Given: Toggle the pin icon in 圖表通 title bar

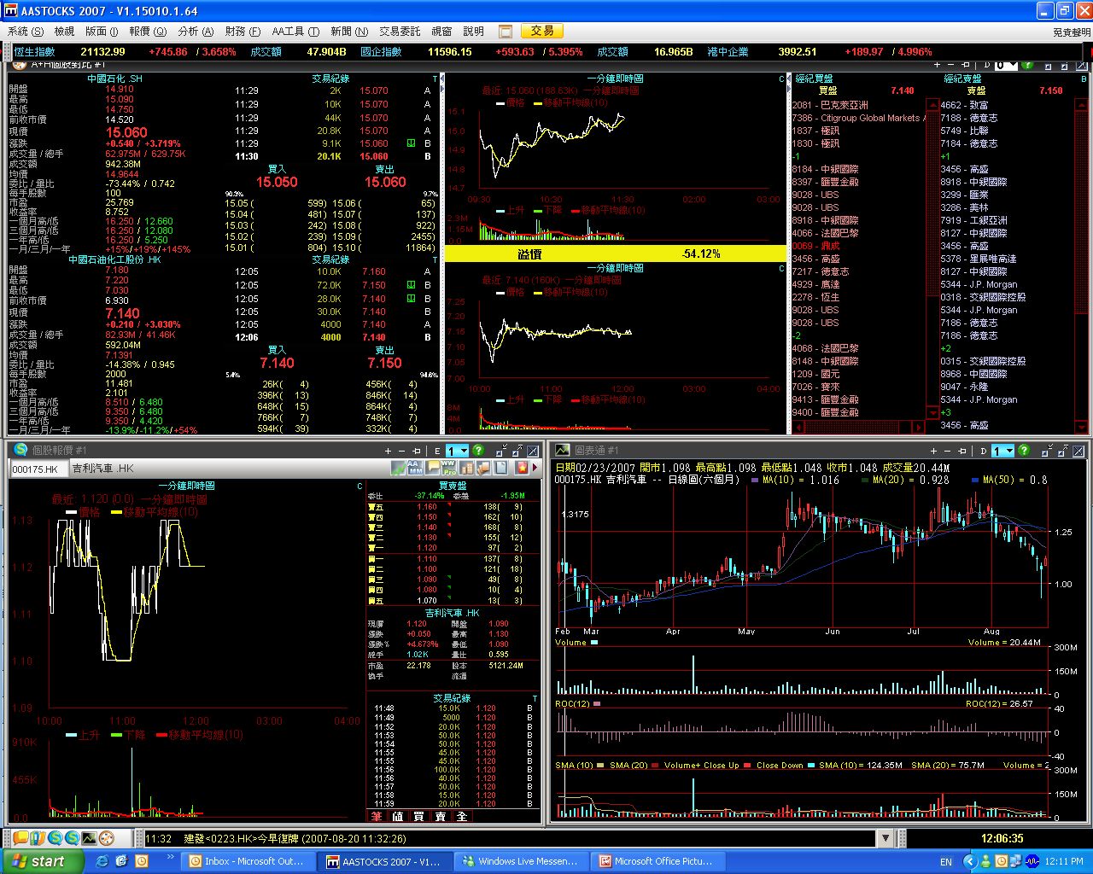Looking at the screenshot, I should pos(961,451).
